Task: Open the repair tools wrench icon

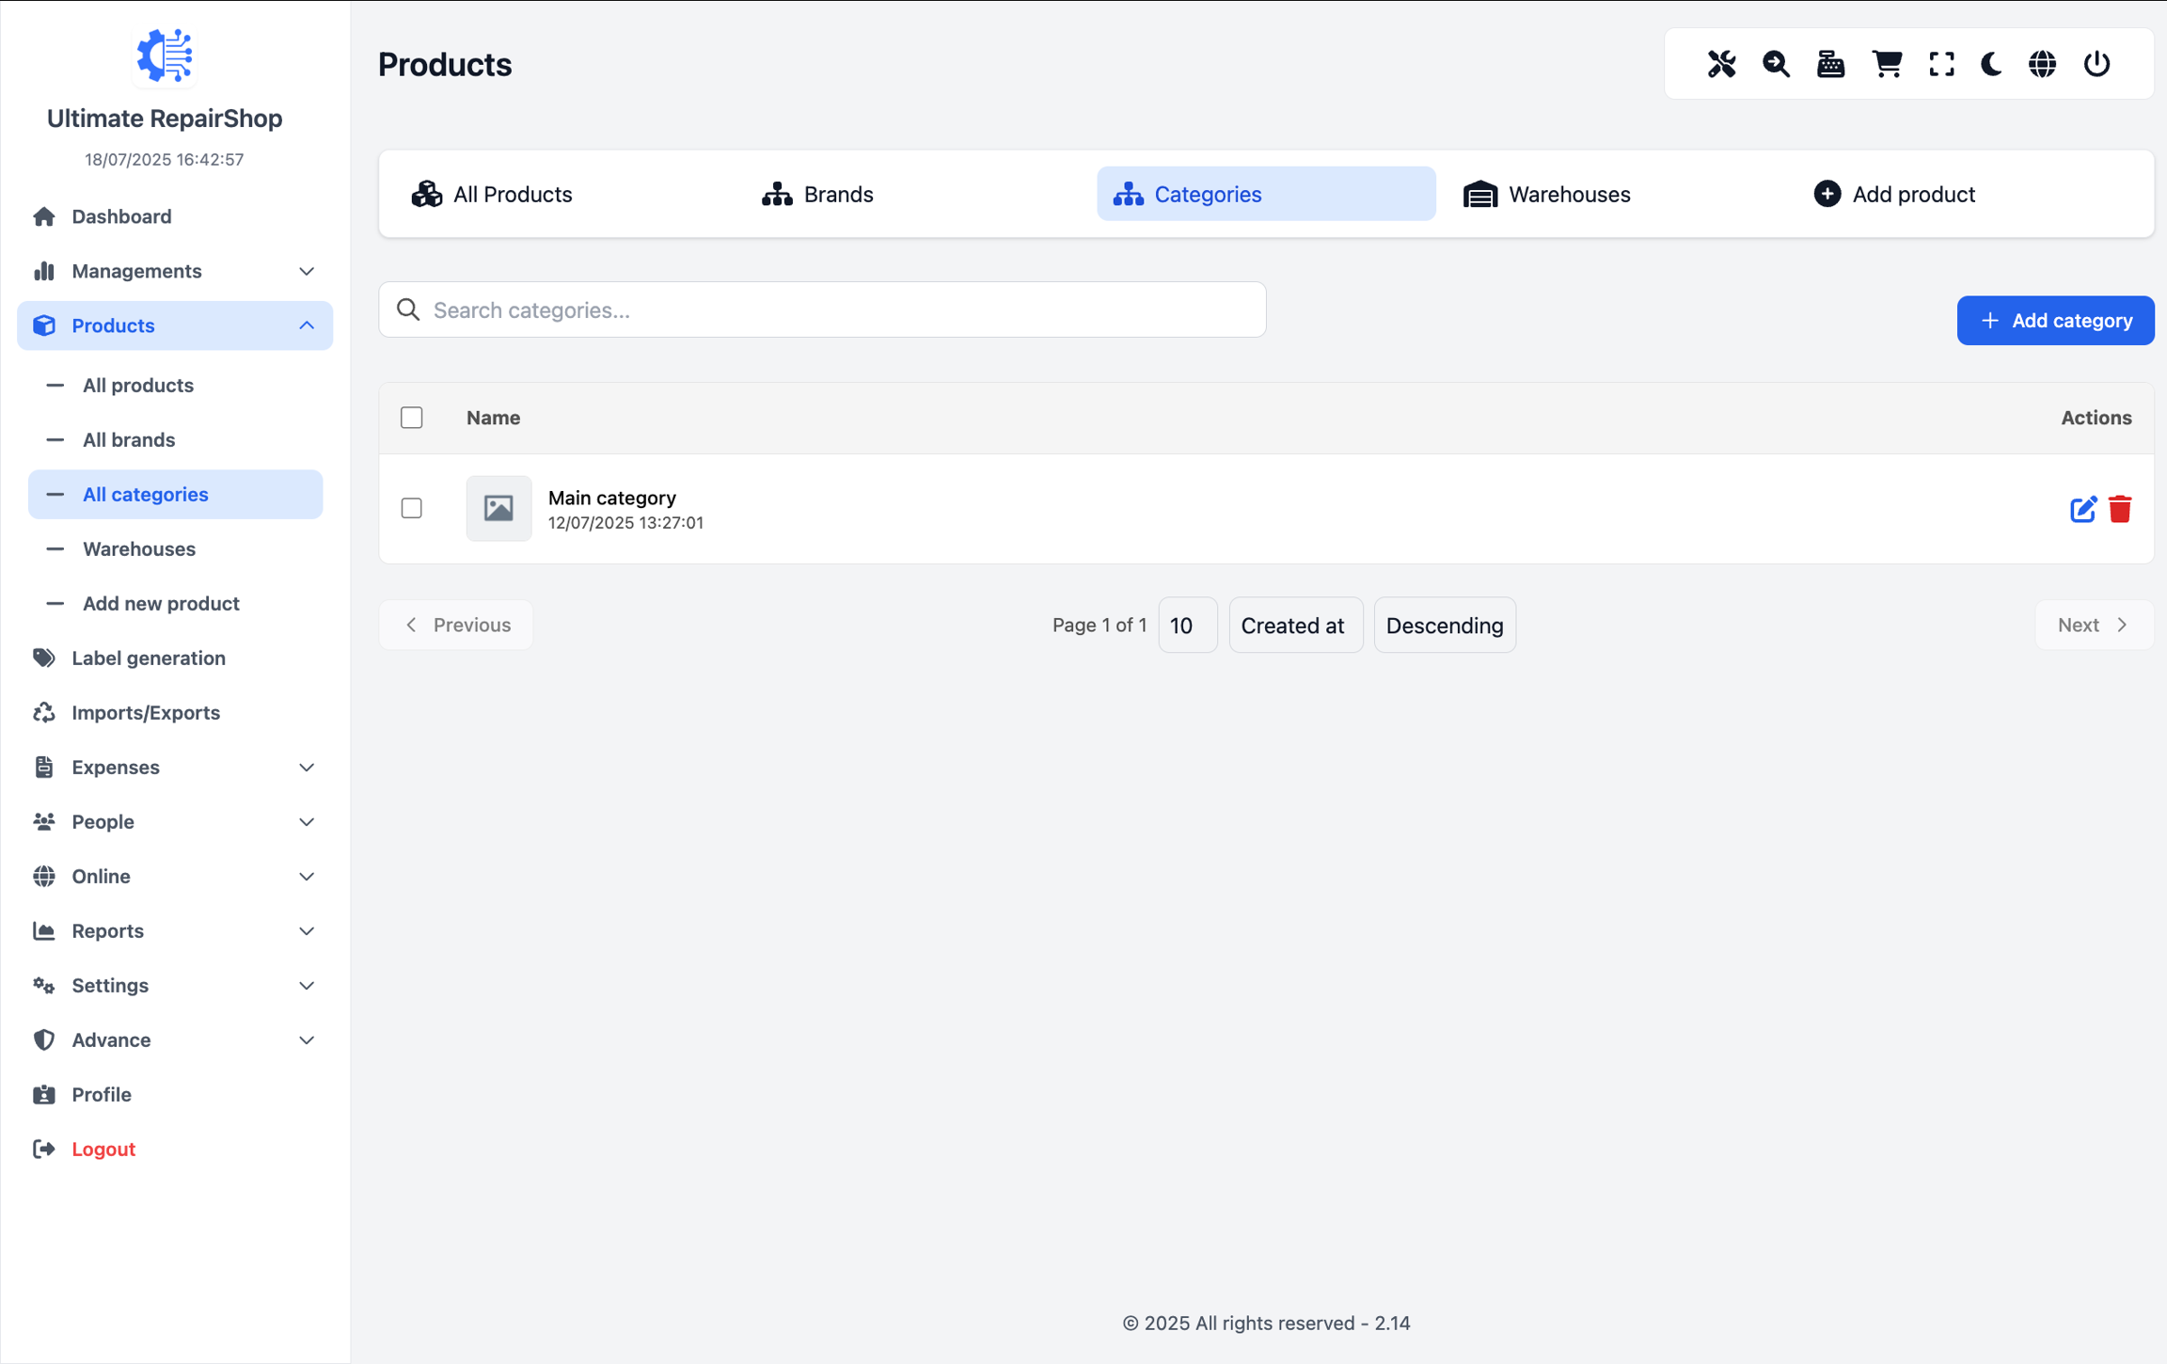Action: pyautogui.click(x=1721, y=64)
